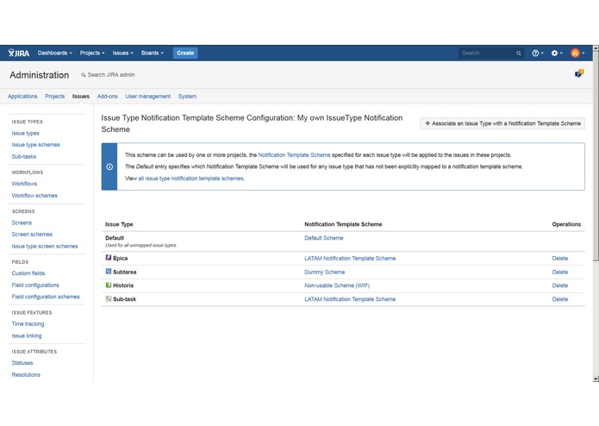
Task: Switch to the User management tab
Action: click(148, 97)
